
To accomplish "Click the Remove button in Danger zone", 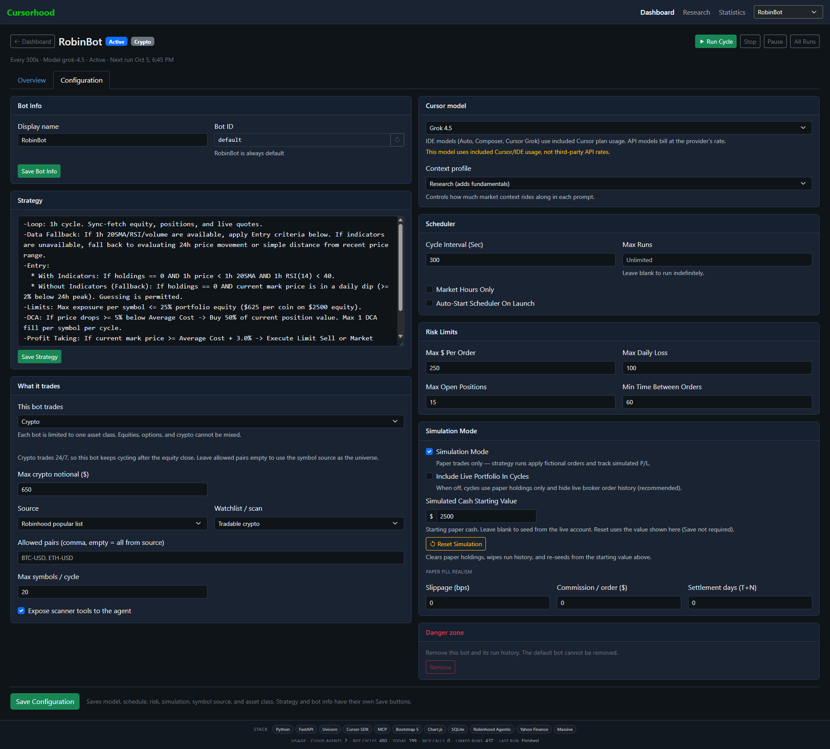I will point(440,667).
